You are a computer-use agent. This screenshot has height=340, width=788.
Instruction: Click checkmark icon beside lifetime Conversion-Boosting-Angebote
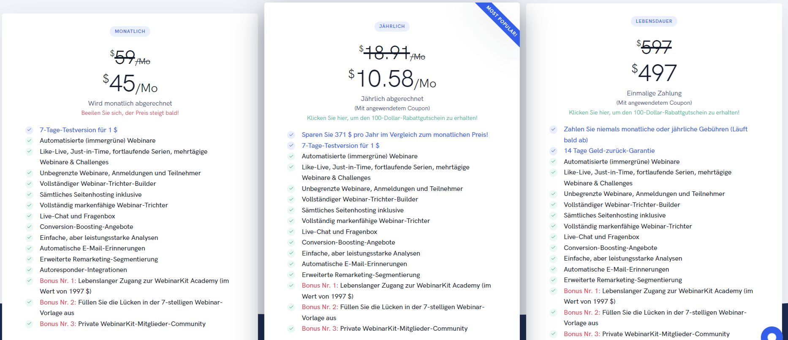click(x=553, y=248)
